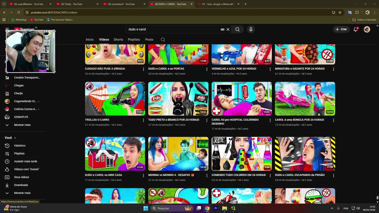Reload the page in Chrome
Image resolution: width=379 pixels, height=213 pixels.
[18, 12]
